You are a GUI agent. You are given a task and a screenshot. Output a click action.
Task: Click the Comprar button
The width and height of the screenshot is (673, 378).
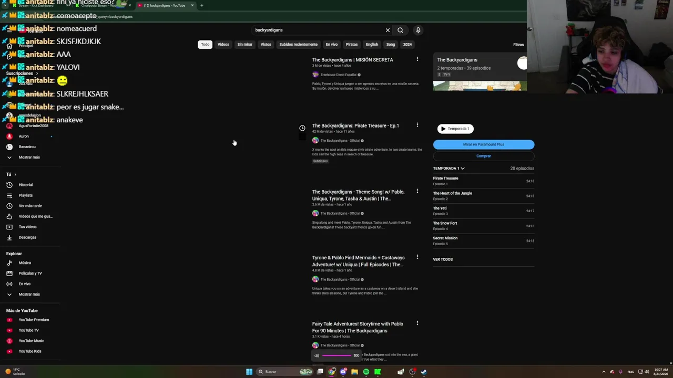click(x=484, y=156)
